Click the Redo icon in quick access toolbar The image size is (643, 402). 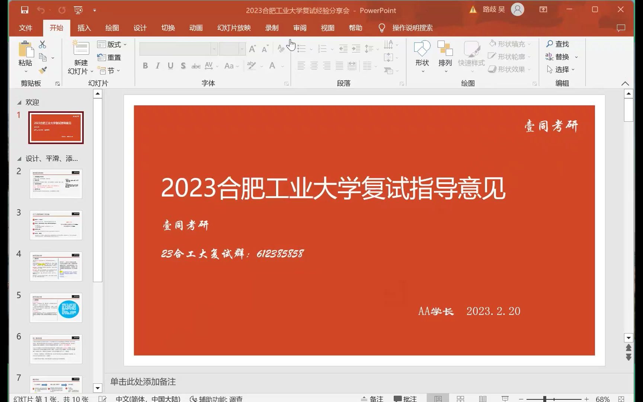point(62,10)
